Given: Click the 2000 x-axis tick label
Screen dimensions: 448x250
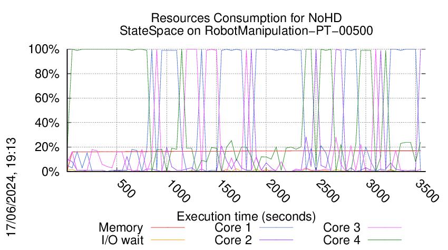Looking at the screenshot, I should pyautogui.click(x=277, y=191).
